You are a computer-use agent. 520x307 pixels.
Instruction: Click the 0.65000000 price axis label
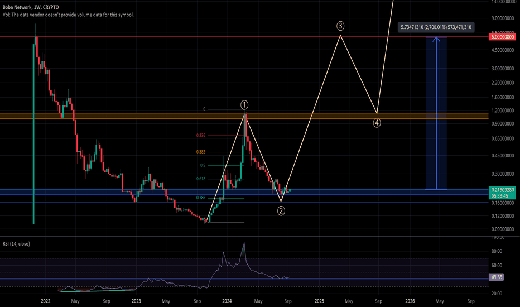pos(502,139)
